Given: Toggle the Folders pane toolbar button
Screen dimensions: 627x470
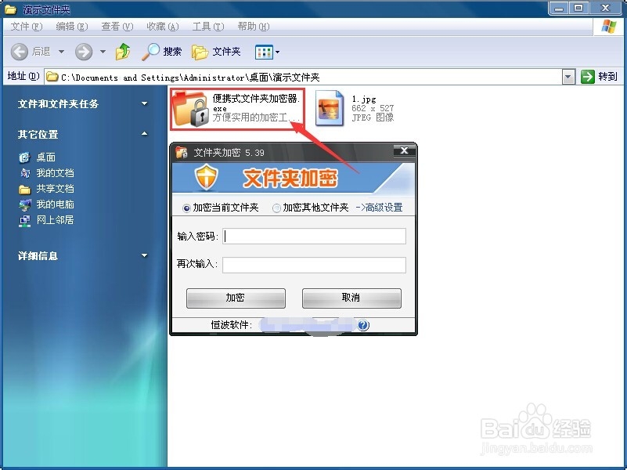Looking at the screenshot, I should tap(216, 52).
